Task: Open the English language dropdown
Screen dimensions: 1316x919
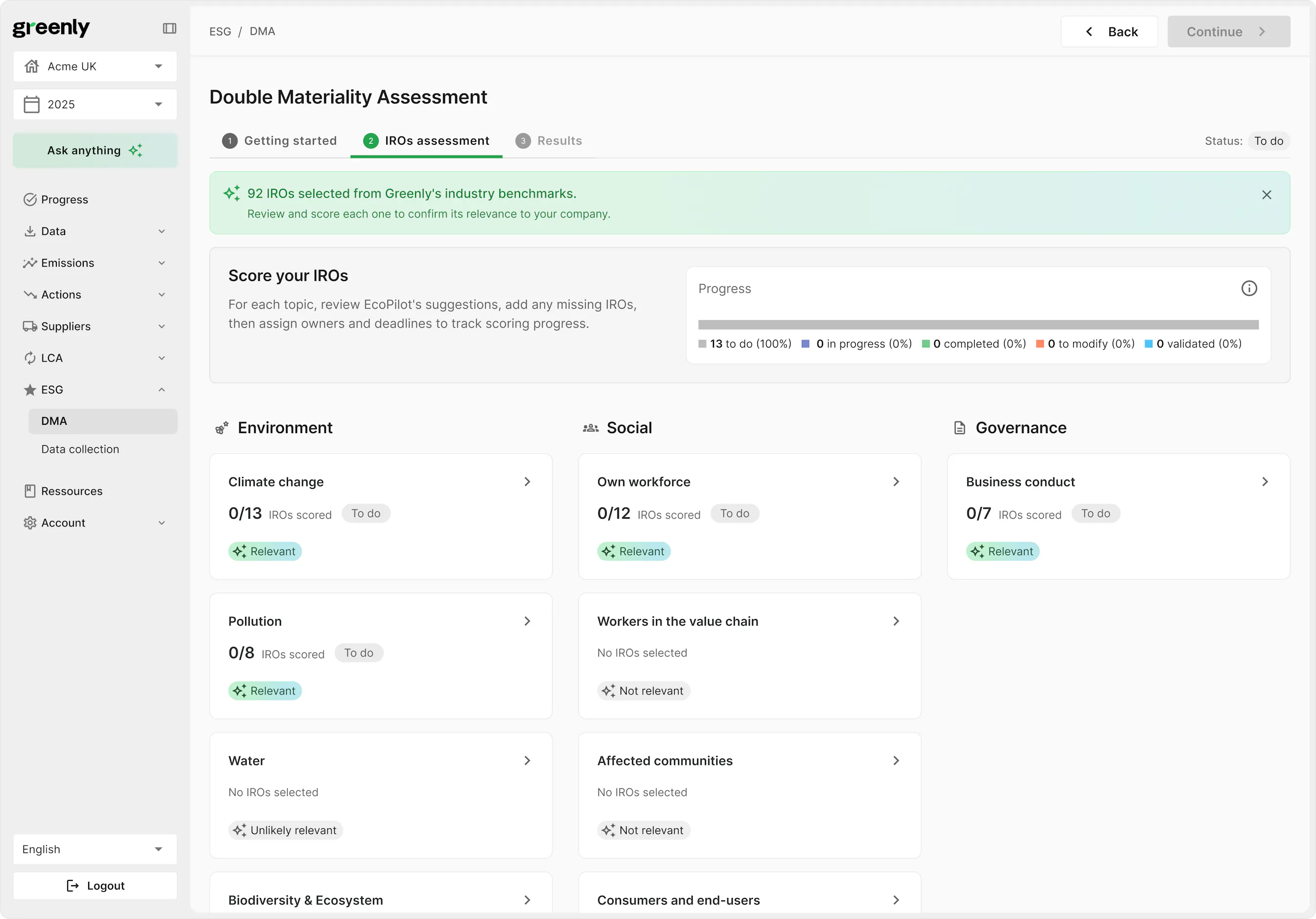Action: 95,849
